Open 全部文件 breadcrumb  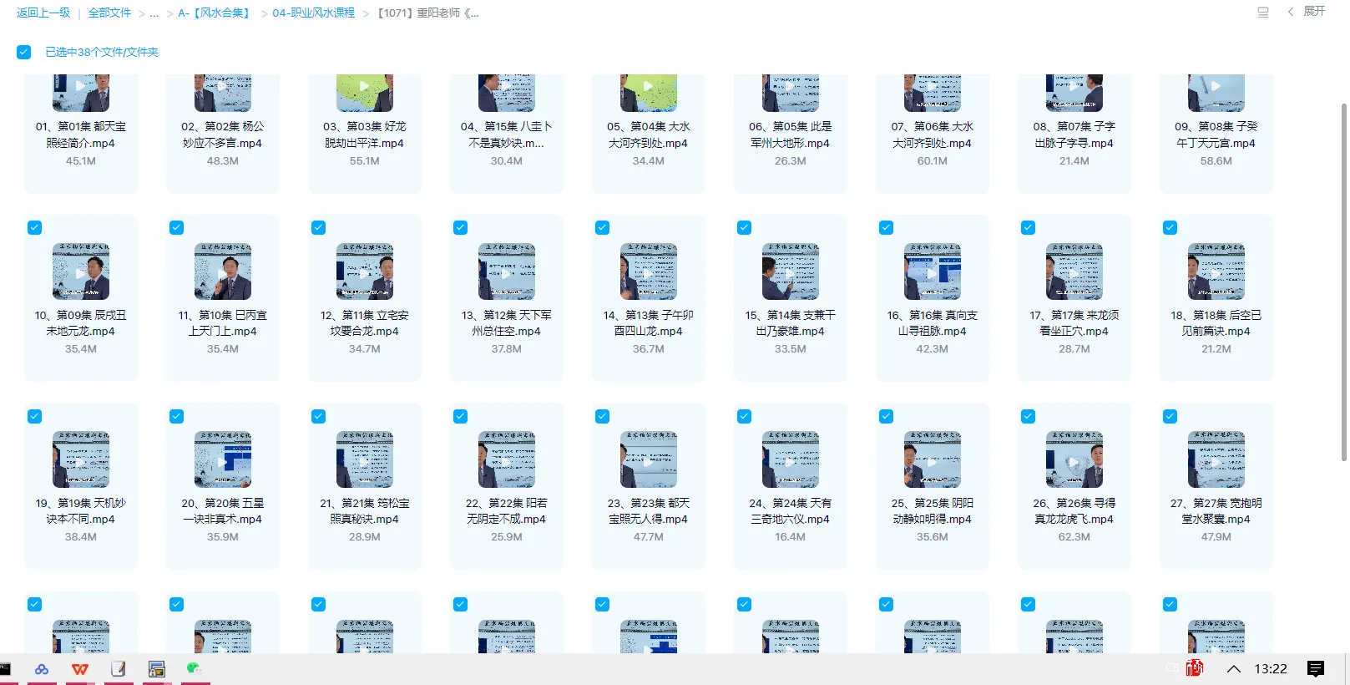tap(109, 13)
